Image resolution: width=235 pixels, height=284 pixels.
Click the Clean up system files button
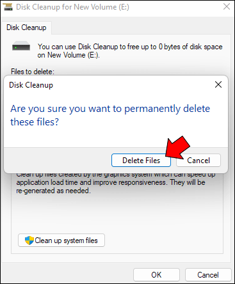coord(61,241)
